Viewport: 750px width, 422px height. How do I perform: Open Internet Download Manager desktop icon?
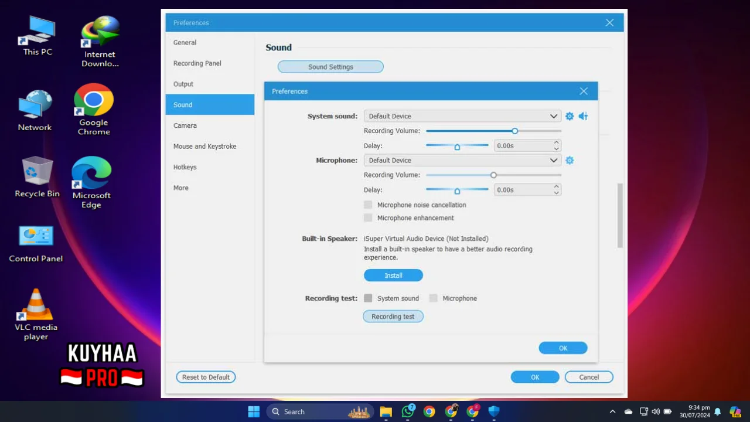click(x=100, y=42)
